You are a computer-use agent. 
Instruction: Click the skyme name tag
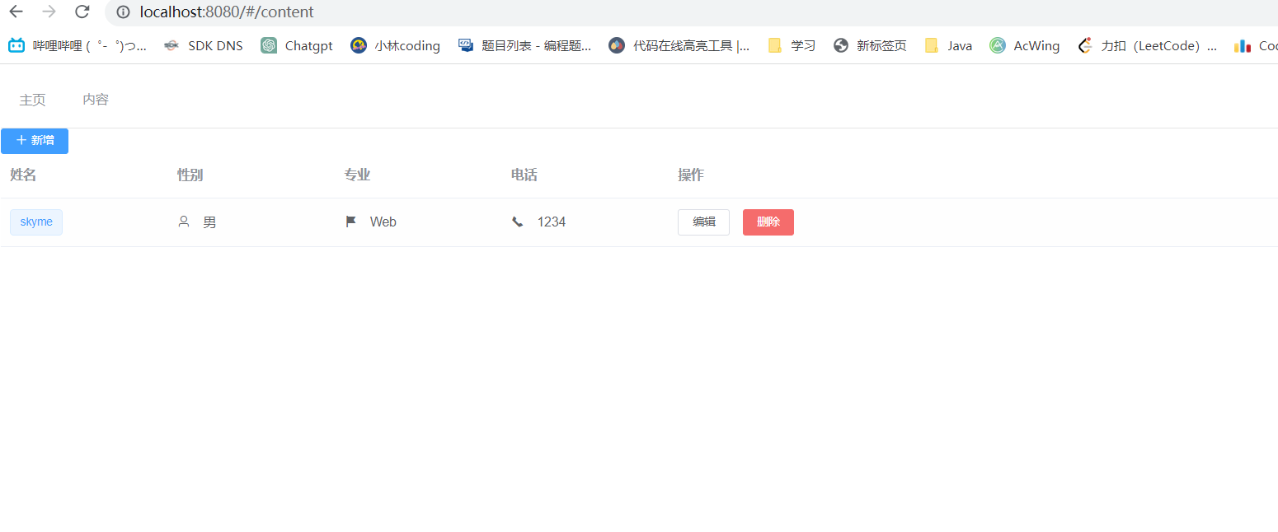36,222
